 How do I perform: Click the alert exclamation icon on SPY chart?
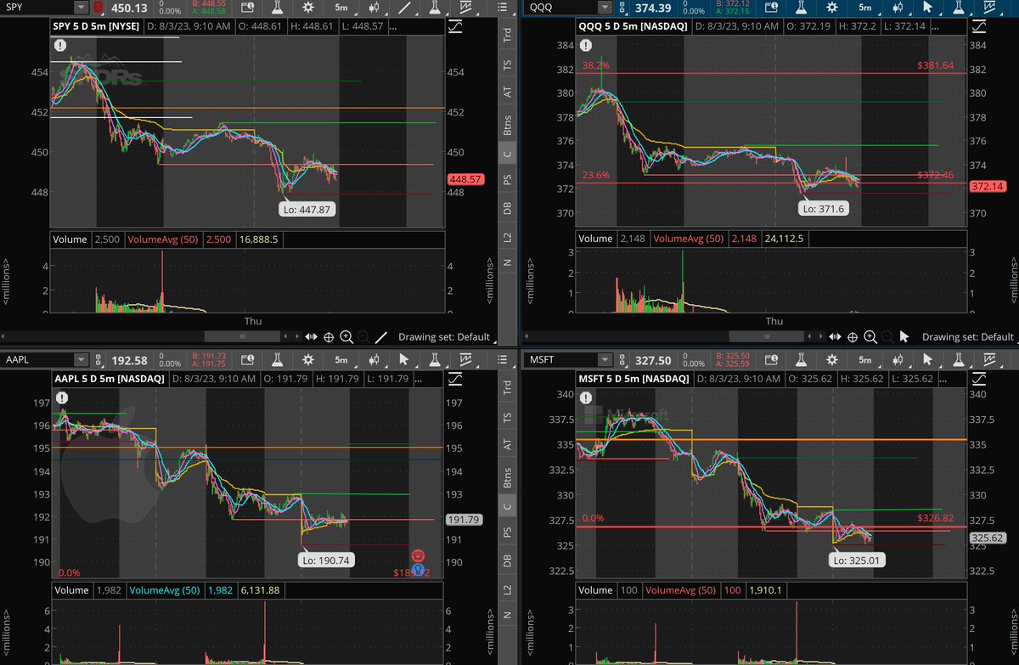coord(61,47)
